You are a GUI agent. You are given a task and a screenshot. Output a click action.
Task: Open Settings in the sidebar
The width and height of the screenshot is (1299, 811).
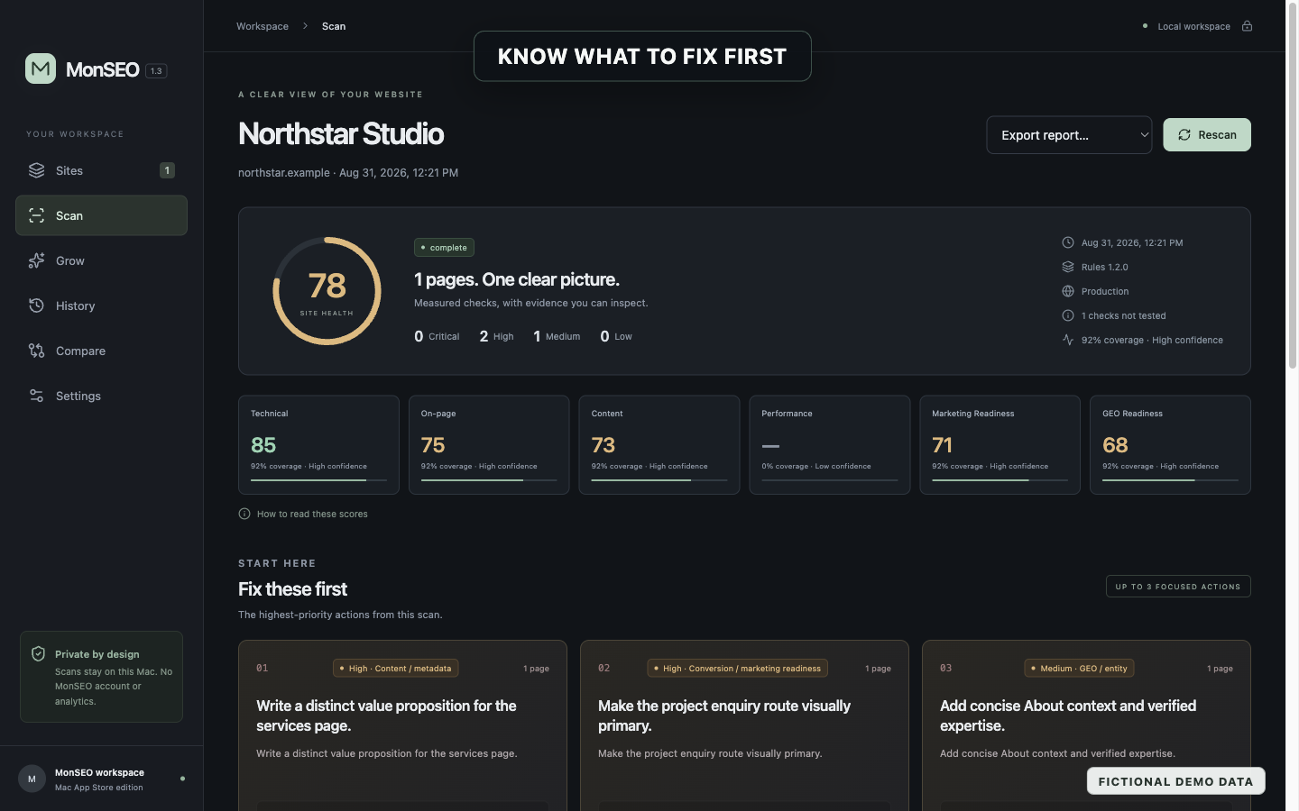click(101, 396)
